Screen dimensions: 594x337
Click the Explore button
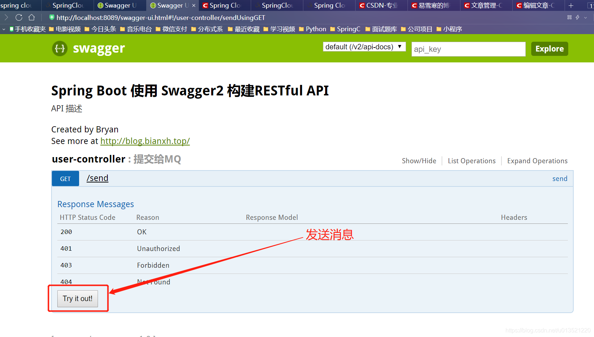tap(549, 49)
